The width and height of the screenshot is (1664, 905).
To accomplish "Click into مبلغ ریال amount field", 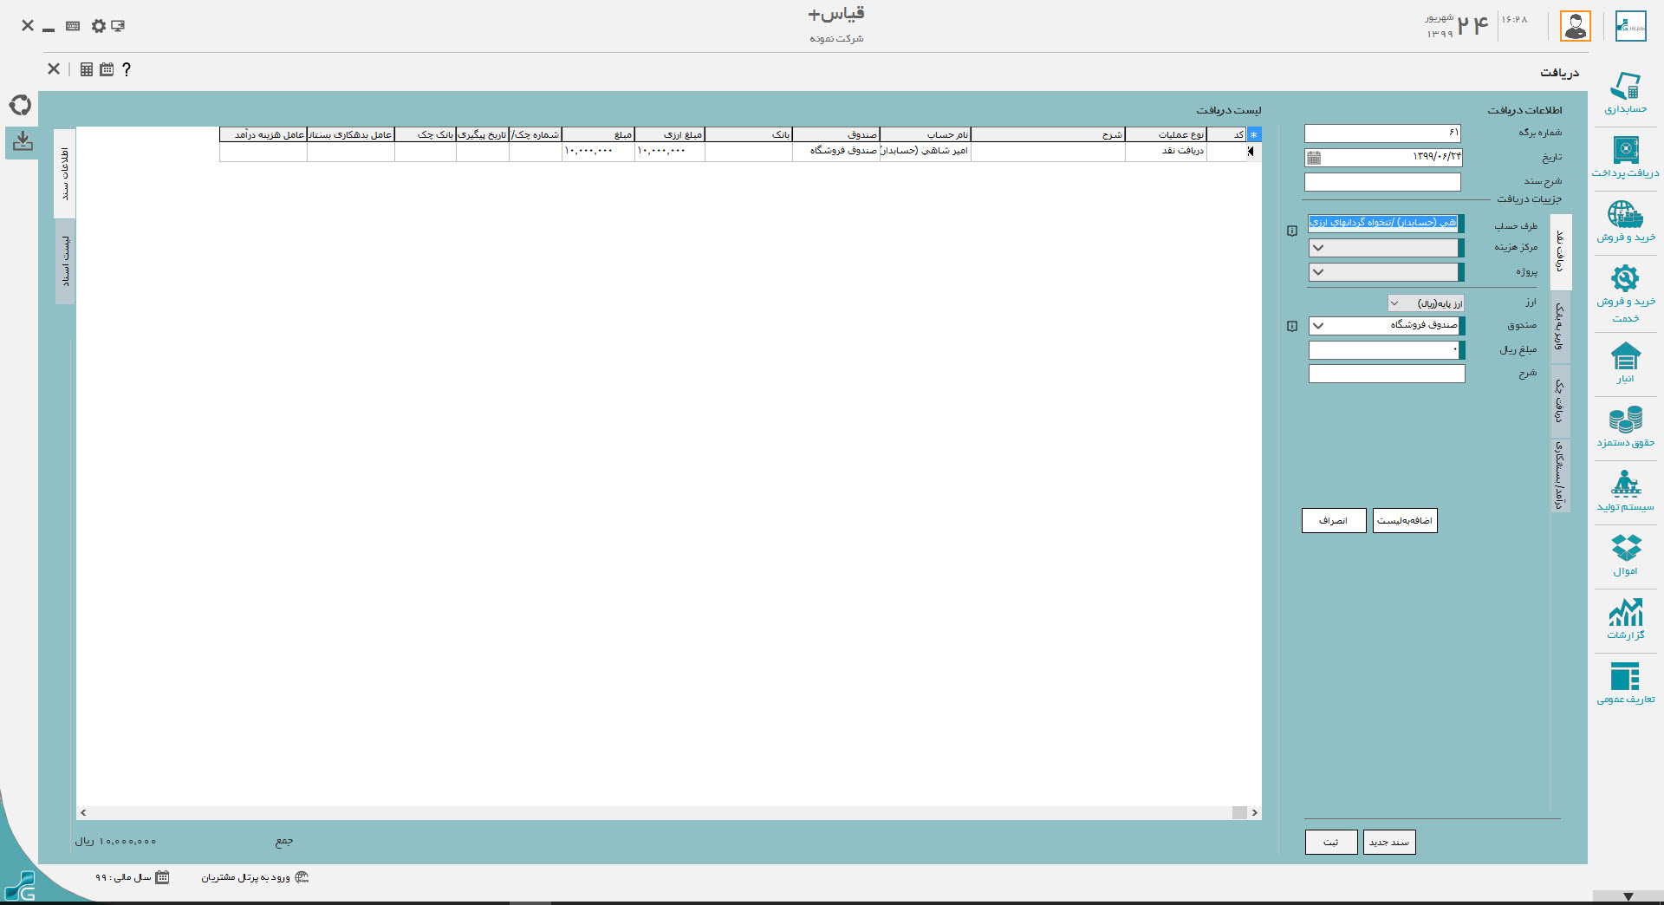I will [x=1384, y=350].
